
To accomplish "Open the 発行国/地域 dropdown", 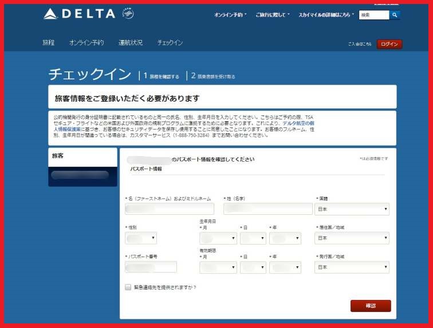I will click(x=352, y=267).
